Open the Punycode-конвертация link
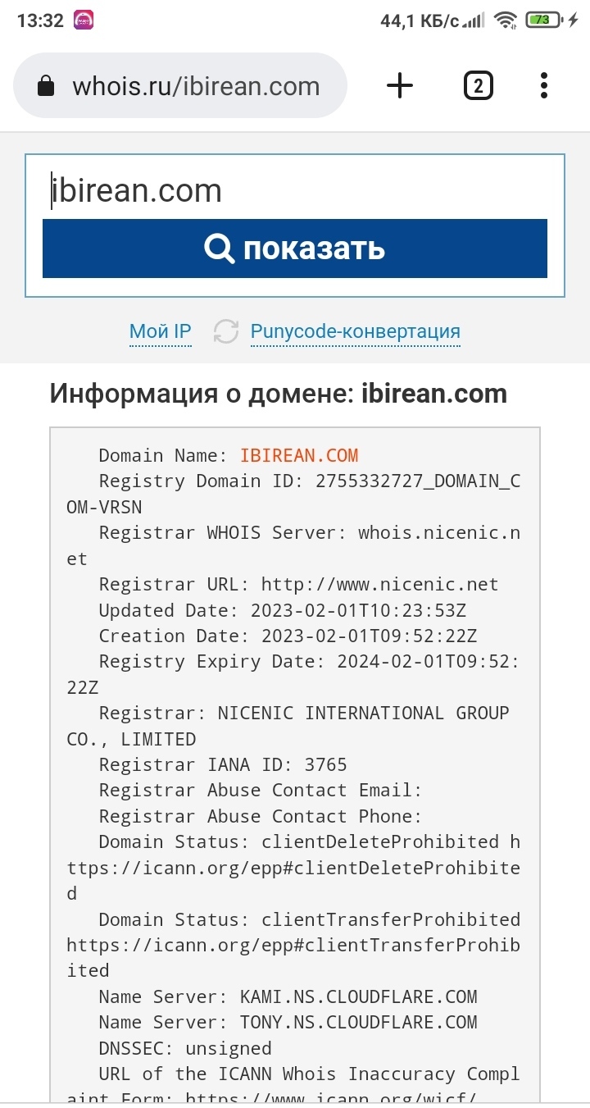 pos(356,331)
